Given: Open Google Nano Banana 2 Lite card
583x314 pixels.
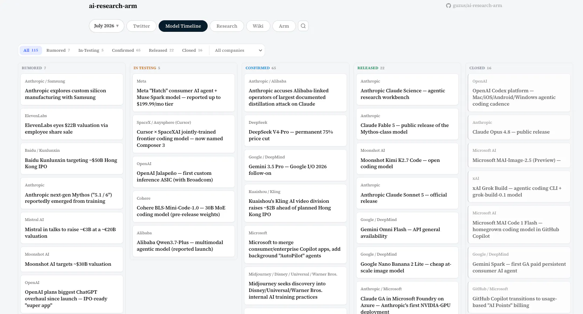Looking at the screenshot, I should coord(407,263).
